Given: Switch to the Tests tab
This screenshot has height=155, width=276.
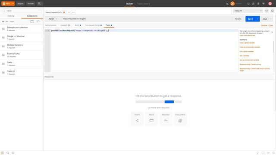Looking at the screenshot, I should (109, 25).
